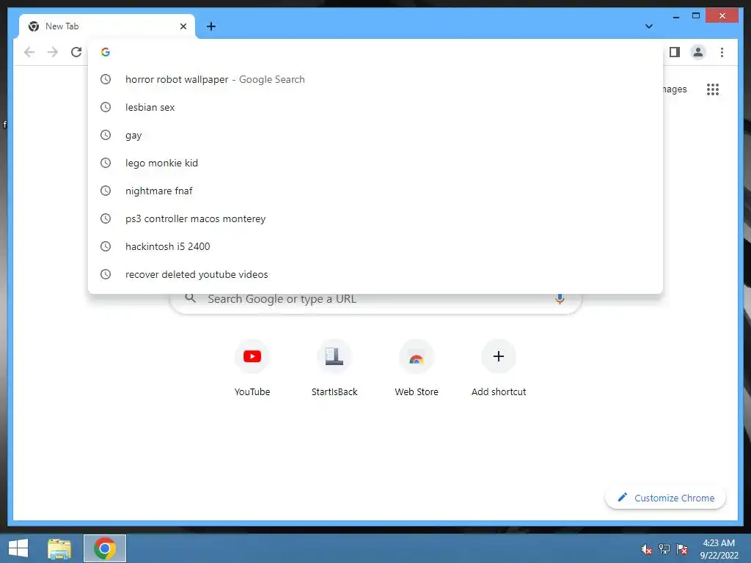Click the browser back arrow

pyautogui.click(x=29, y=52)
